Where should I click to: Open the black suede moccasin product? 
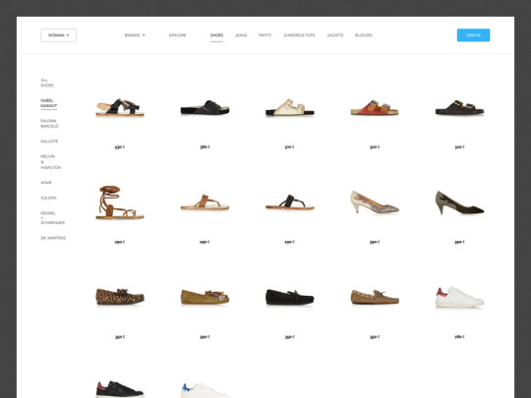tap(289, 297)
